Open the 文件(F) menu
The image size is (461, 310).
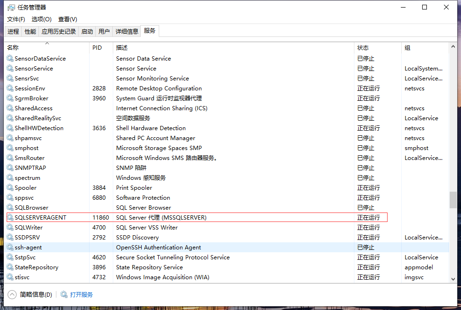click(x=16, y=19)
